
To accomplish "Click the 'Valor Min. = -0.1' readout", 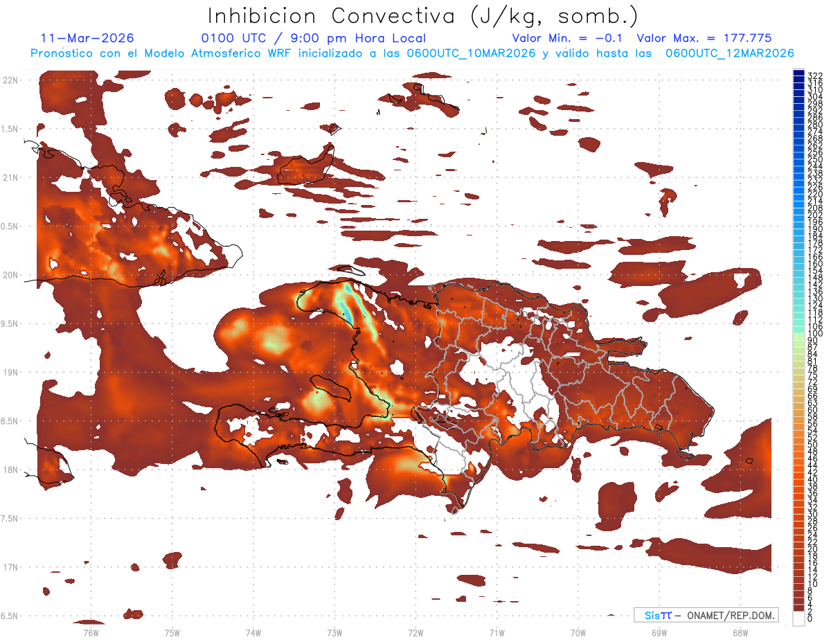I will [567, 38].
